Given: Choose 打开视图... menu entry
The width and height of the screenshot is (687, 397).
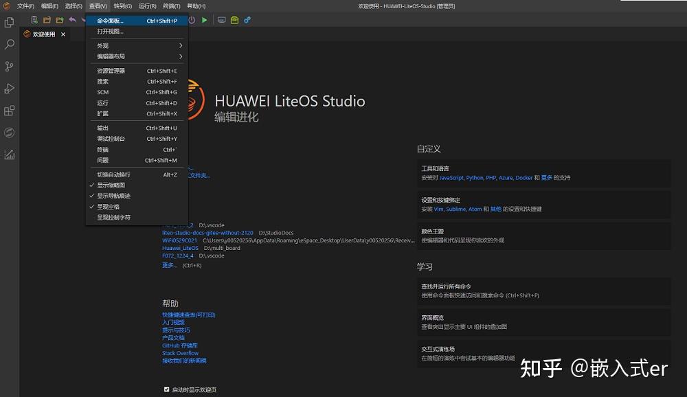Looking at the screenshot, I should click(x=137, y=31).
